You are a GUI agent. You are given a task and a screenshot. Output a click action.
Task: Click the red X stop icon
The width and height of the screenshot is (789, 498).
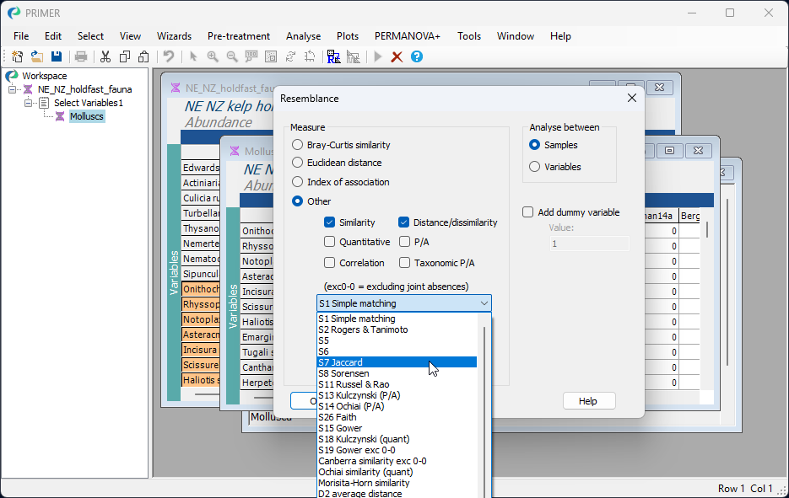pyautogui.click(x=397, y=56)
